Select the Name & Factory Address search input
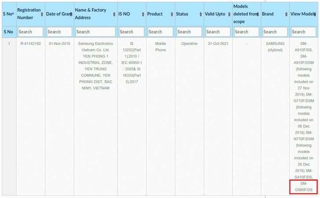This screenshot has width=320, height=198. (x=95, y=32)
